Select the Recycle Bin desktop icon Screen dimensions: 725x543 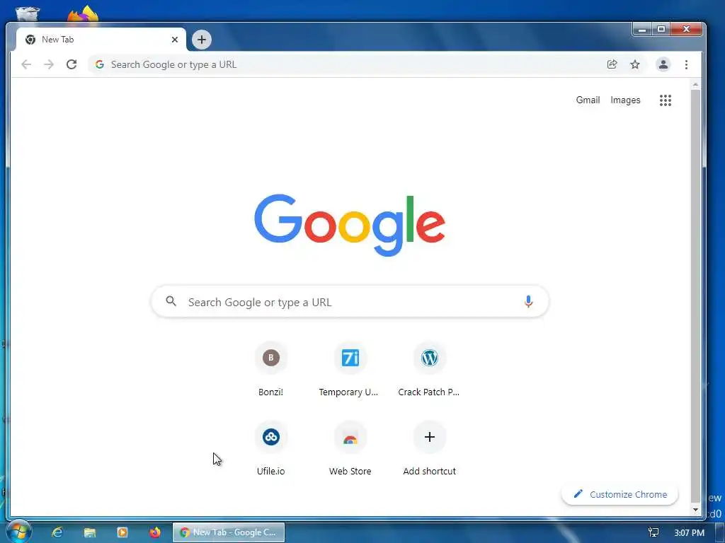(28, 13)
